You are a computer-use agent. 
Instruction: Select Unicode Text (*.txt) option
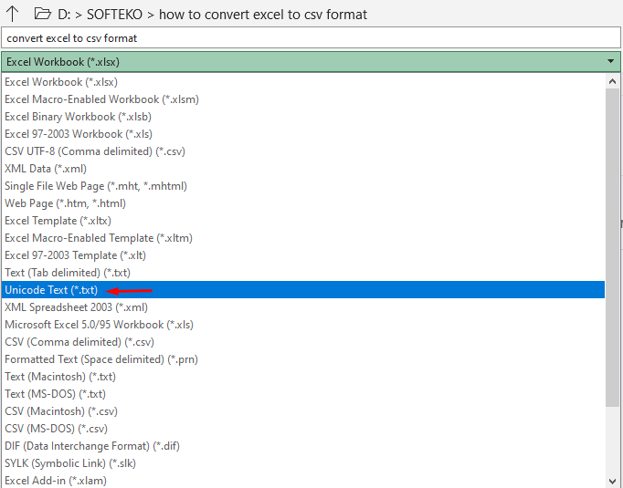point(51,290)
